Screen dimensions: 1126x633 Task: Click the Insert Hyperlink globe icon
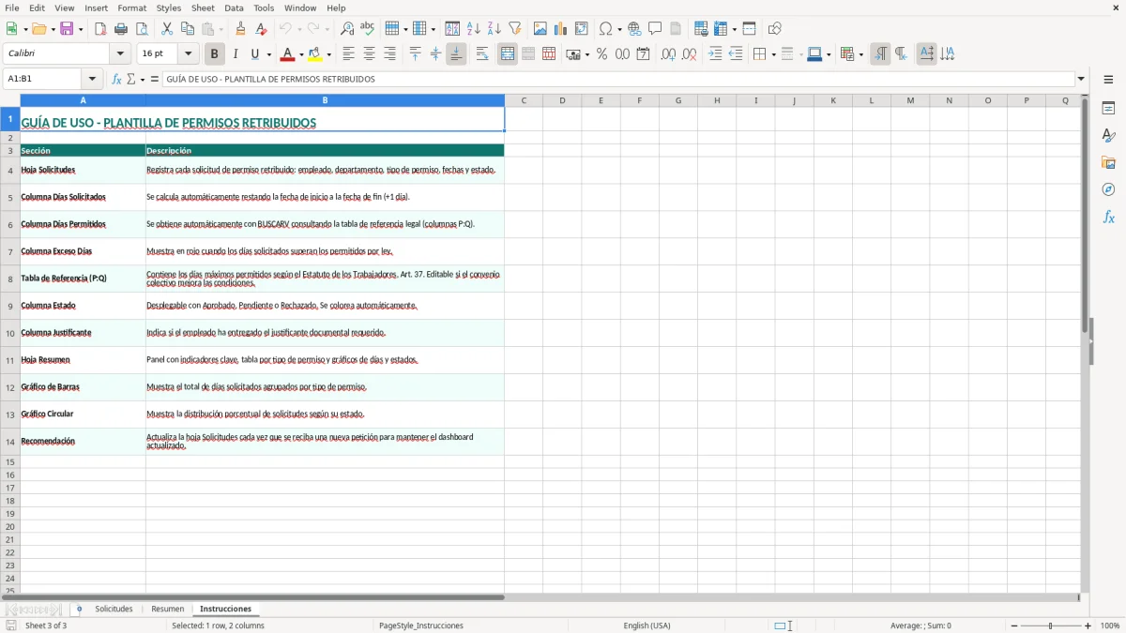tap(634, 29)
